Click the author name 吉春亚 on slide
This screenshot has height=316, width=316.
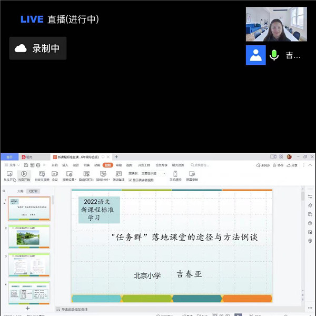click(x=189, y=274)
